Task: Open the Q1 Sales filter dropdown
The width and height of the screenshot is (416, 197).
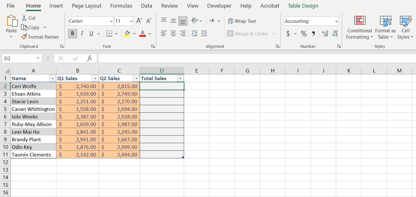Action: (95, 79)
